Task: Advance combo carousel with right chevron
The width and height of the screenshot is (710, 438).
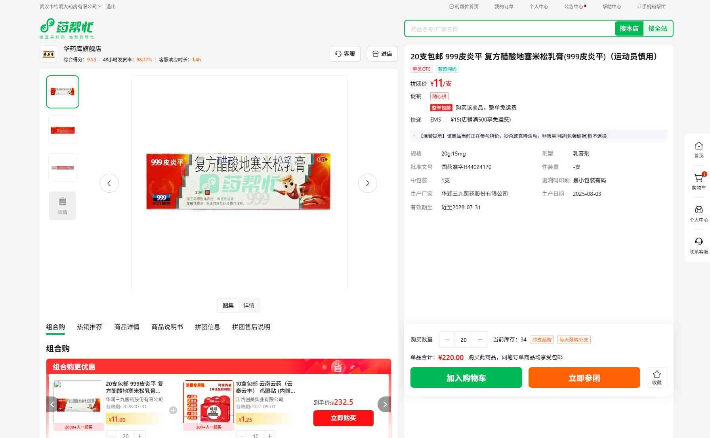Action: pyautogui.click(x=384, y=404)
